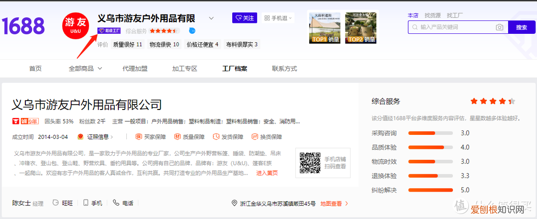Open the TOP1 销量 product thumbnail
The height and width of the screenshot is (219, 537).
point(324,28)
